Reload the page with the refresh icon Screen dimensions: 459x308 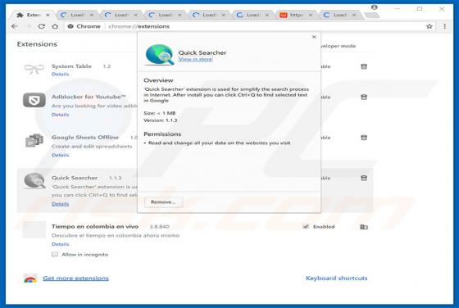tap(42, 26)
